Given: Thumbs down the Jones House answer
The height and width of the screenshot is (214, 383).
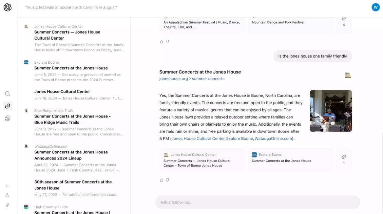Looking at the screenshot, I should tap(168, 180).
